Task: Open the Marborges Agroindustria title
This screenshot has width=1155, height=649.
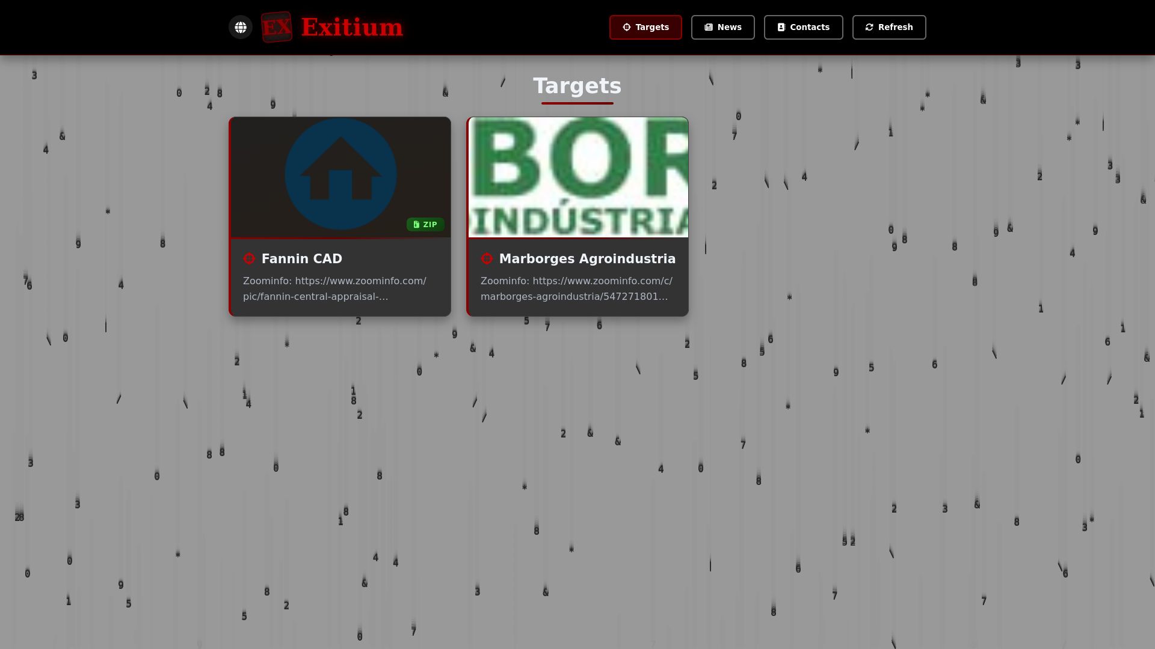Action: [587, 258]
